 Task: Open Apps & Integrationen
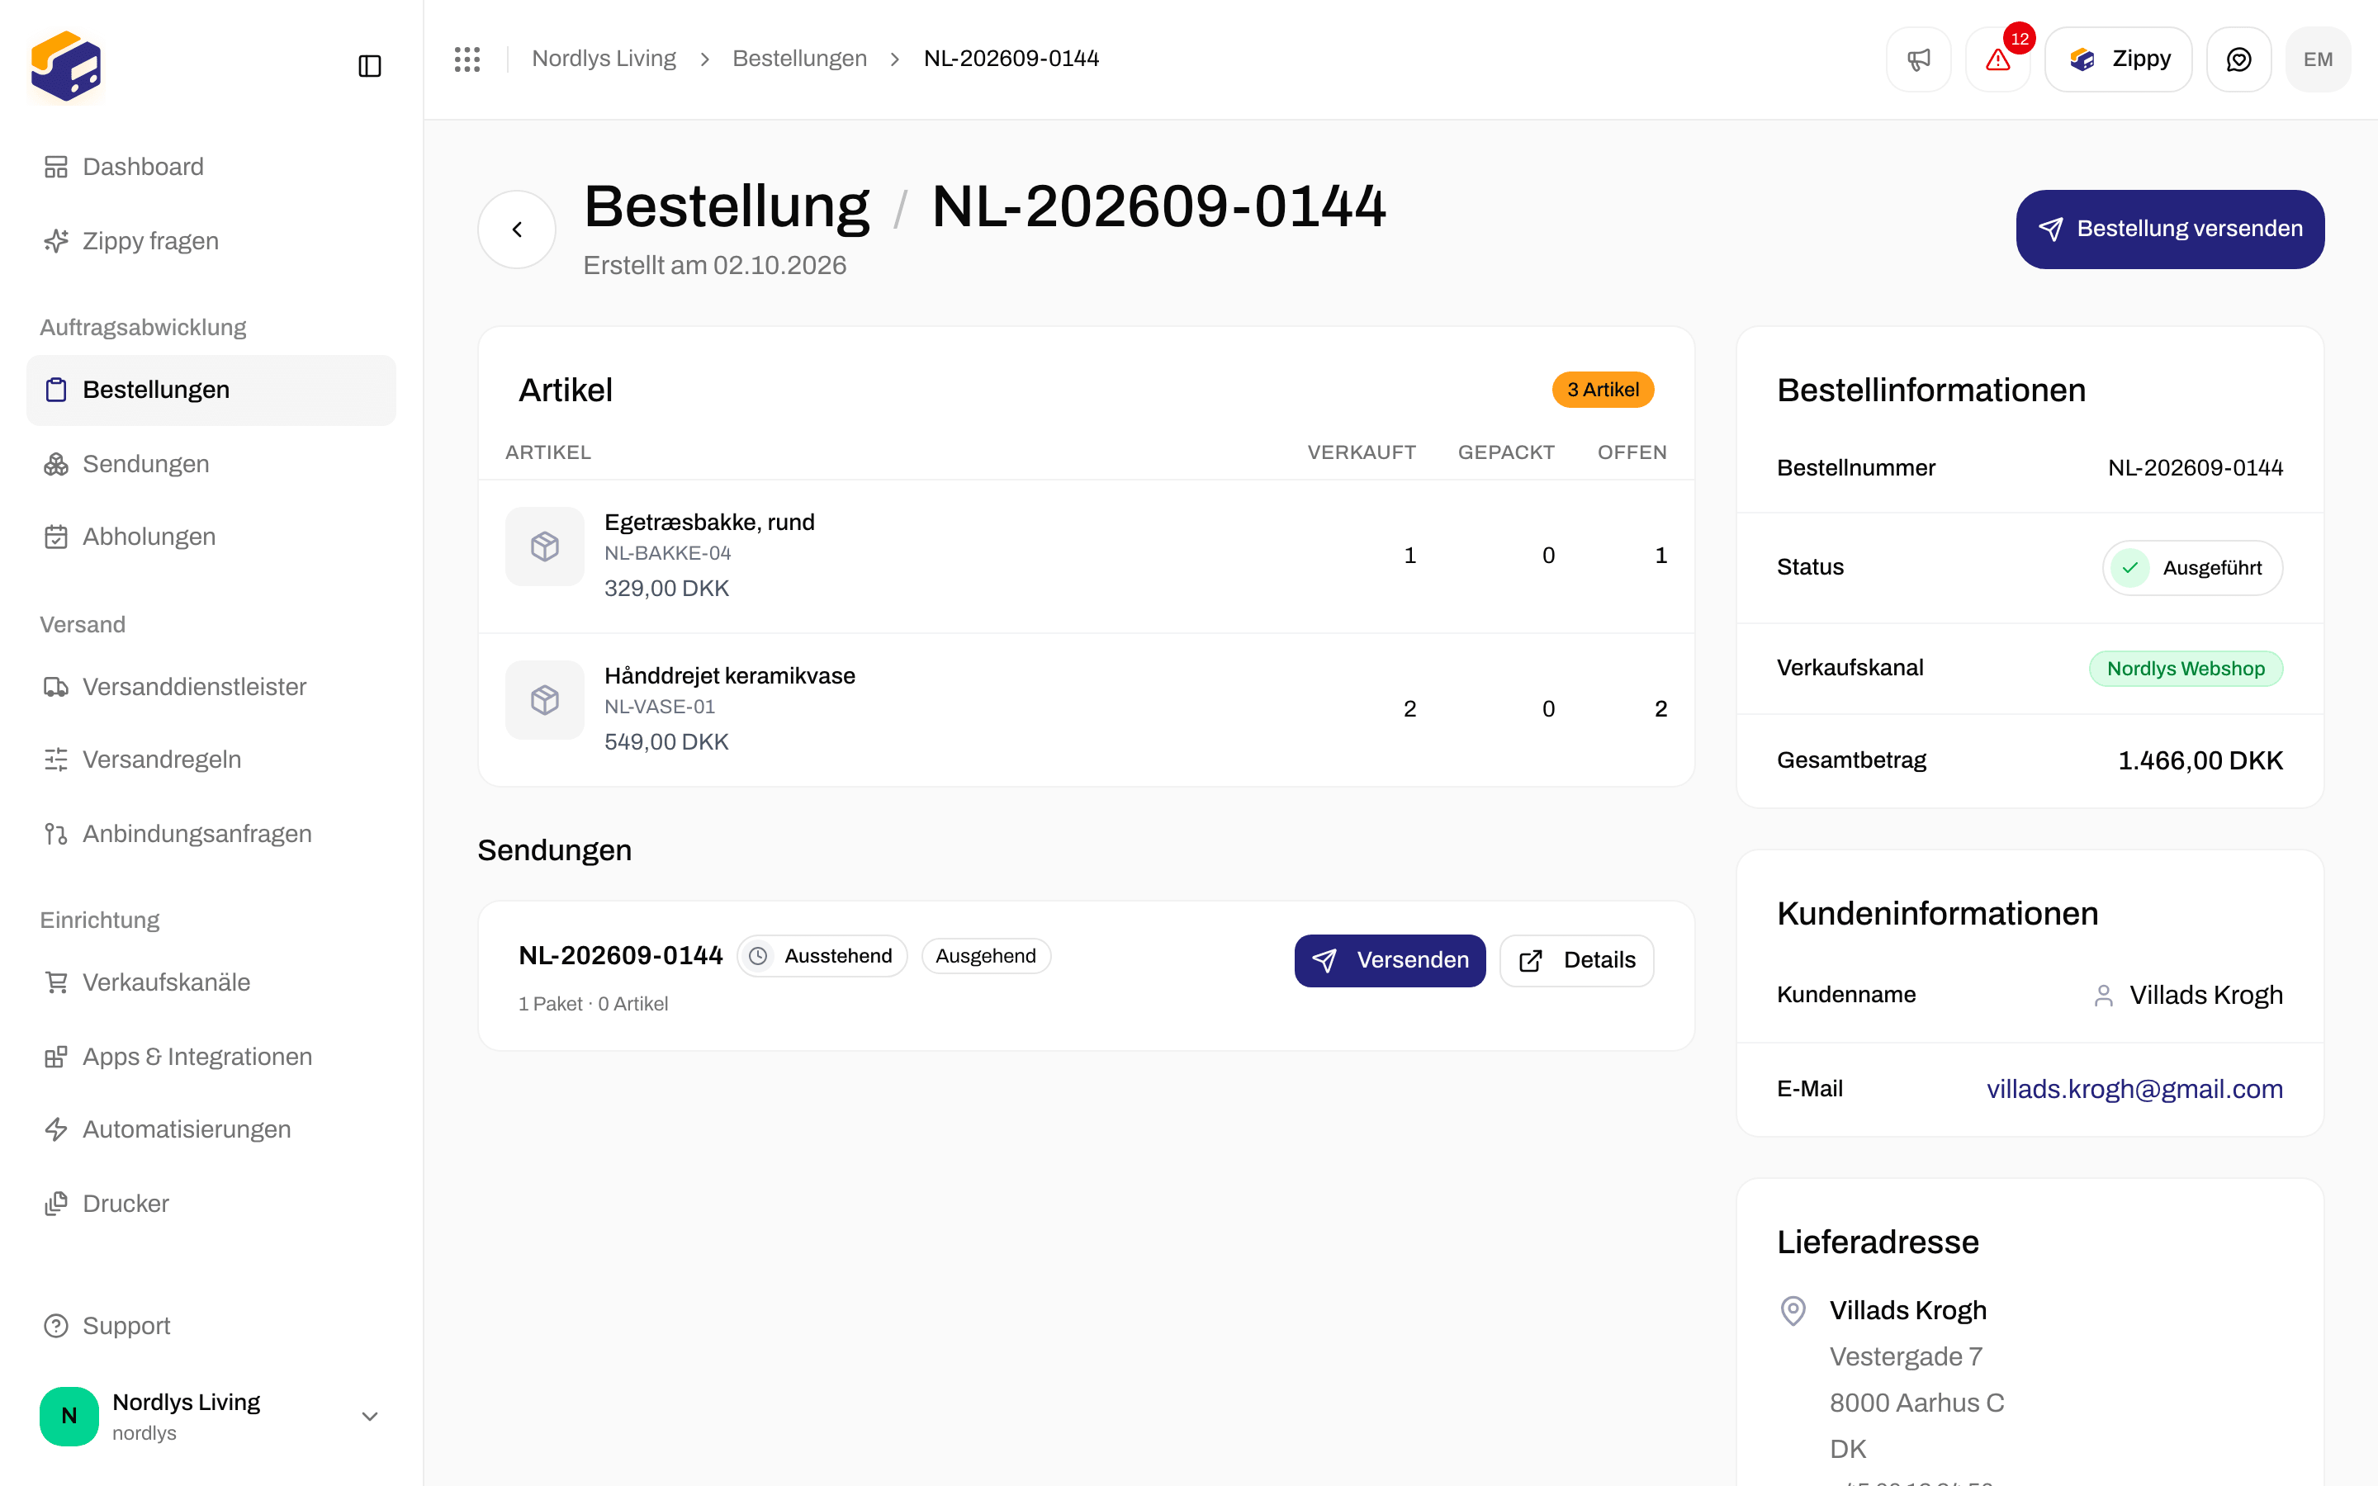tap(211, 1057)
